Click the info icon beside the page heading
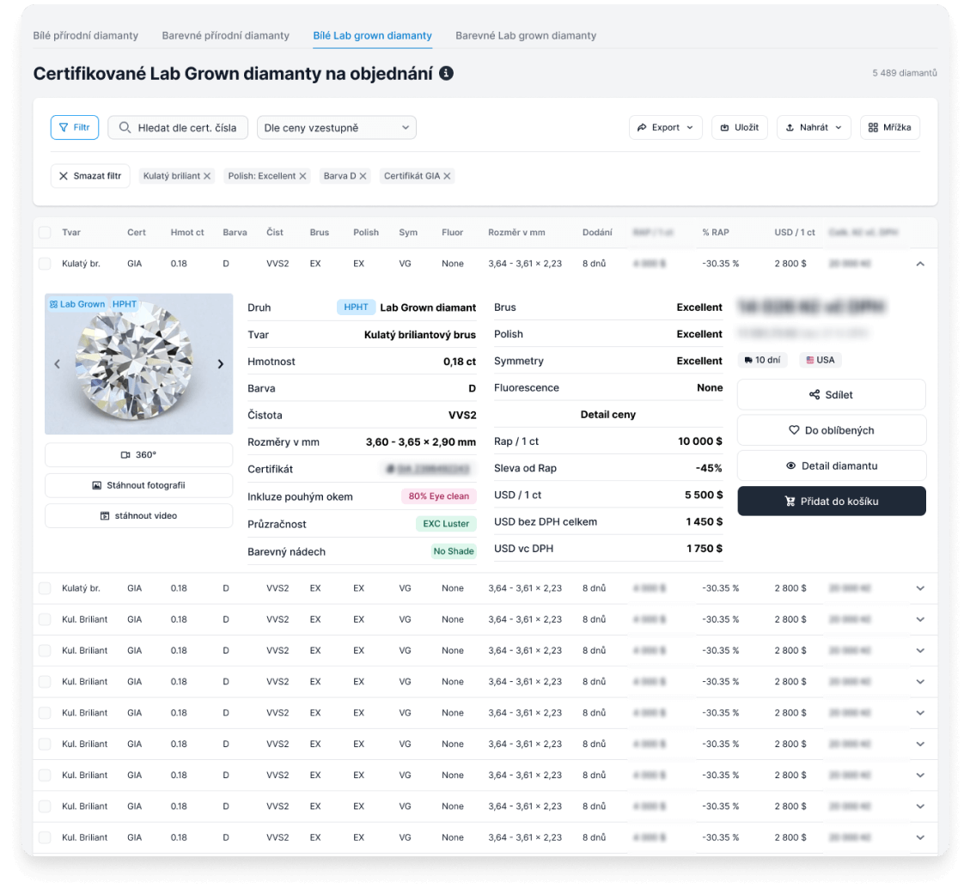 446,74
